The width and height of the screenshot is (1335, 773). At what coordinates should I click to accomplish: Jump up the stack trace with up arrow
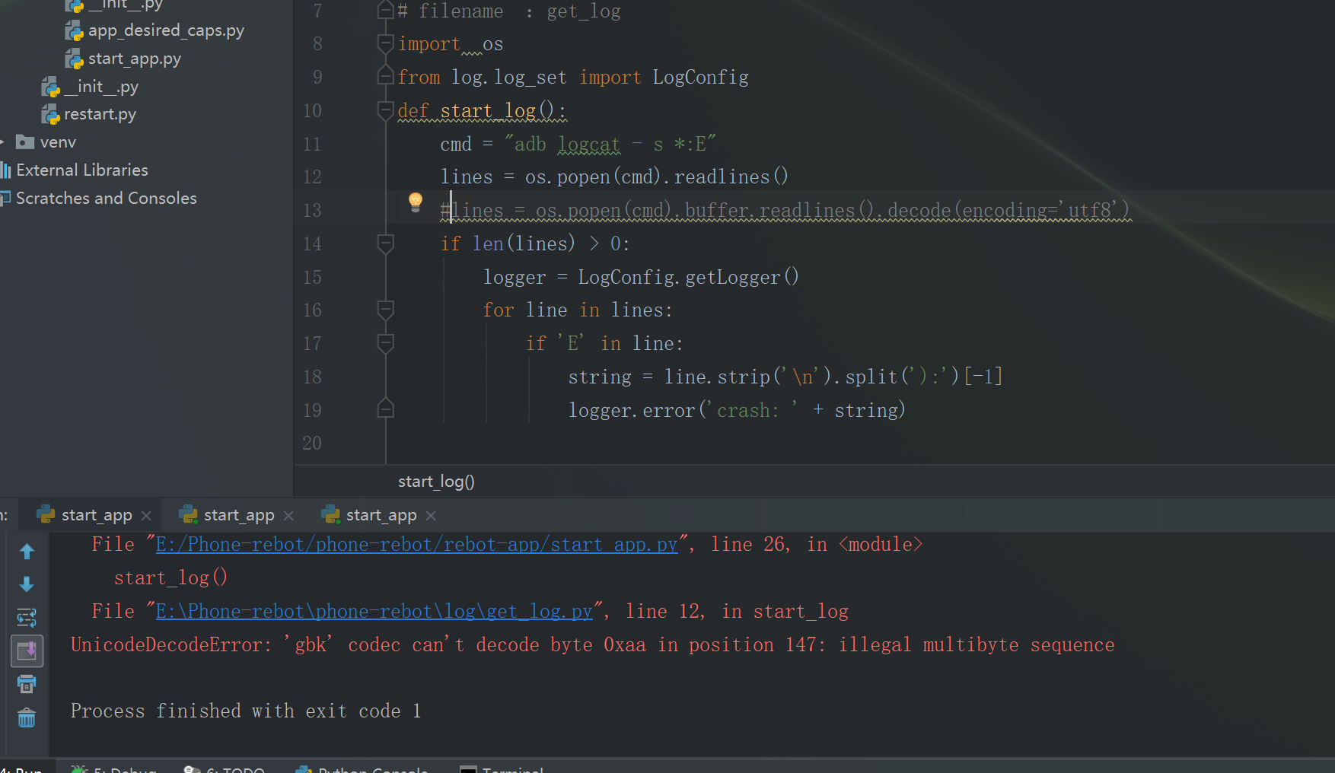[27, 552]
